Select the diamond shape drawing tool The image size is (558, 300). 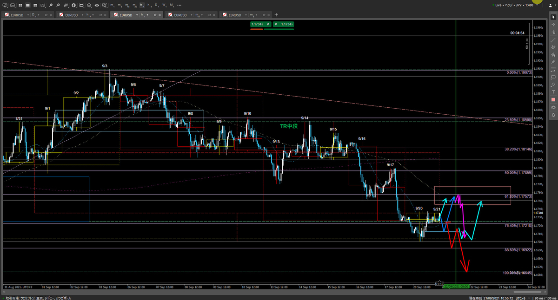(x=553, y=84)
